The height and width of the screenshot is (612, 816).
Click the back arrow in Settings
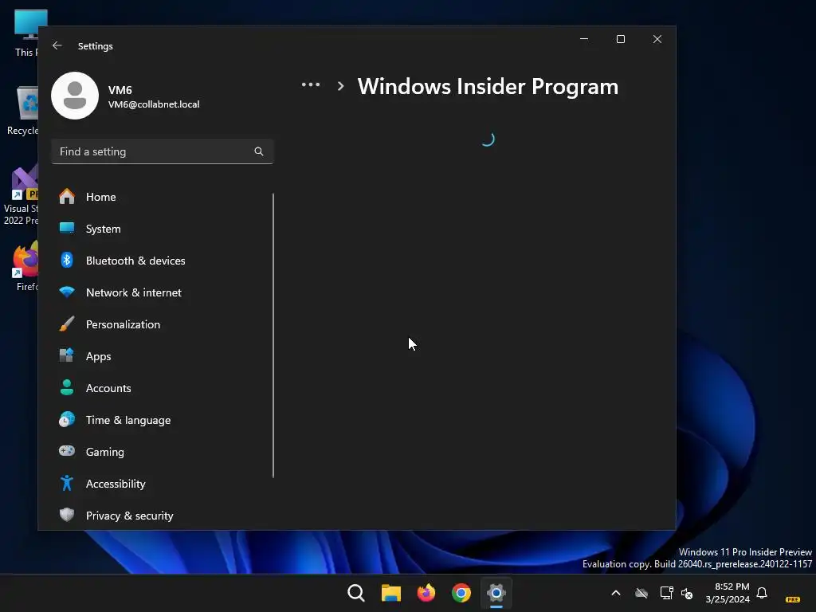tap(57, 45)
